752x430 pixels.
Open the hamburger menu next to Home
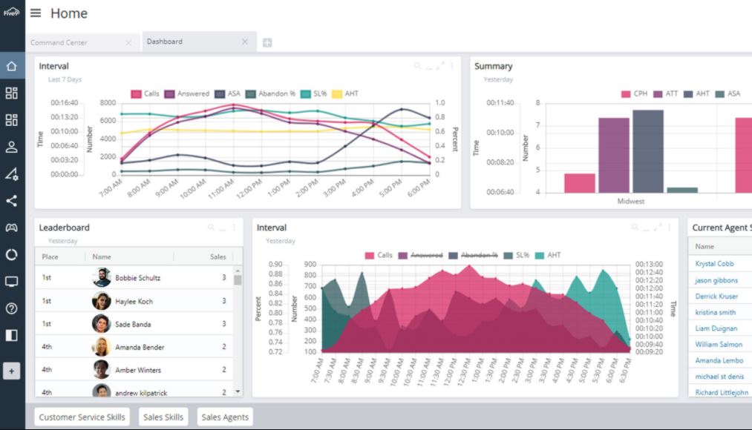pyautogui.click(x=36, y=13)
